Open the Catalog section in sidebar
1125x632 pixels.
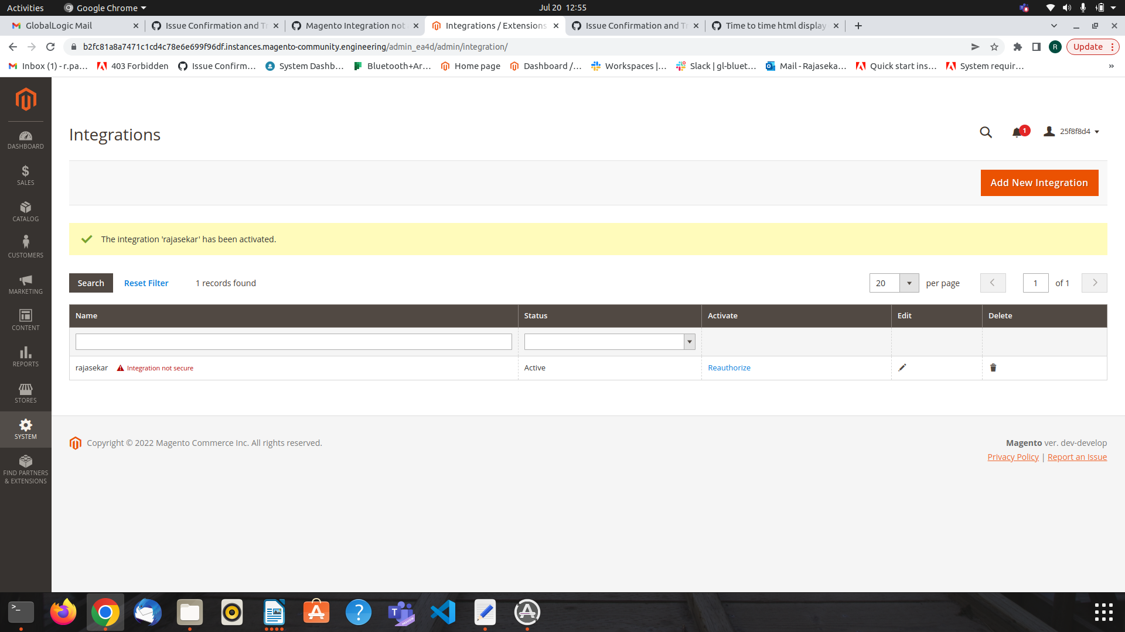(26, 211)
